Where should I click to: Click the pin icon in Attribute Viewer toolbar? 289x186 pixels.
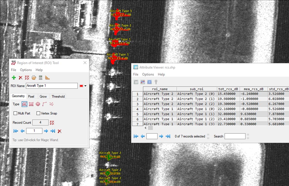tap(156, 82)
